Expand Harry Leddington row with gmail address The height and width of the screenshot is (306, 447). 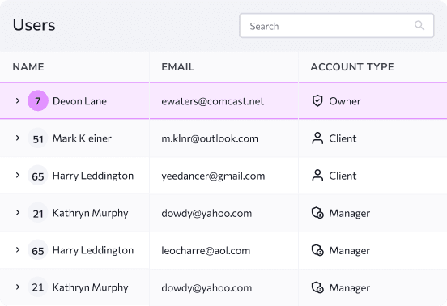pyautogui.click(x=18, y=176)
